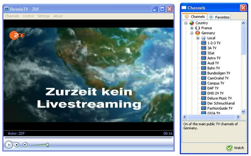Open the Channels menu in RevoluTV

click(12, 16)
